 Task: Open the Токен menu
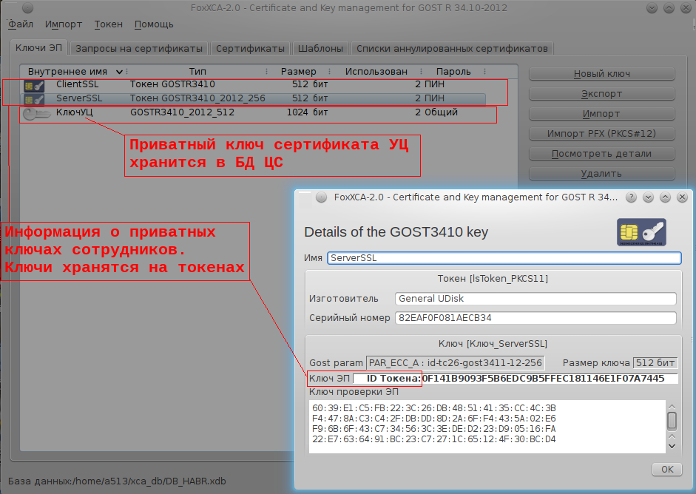tap(108, 24)
